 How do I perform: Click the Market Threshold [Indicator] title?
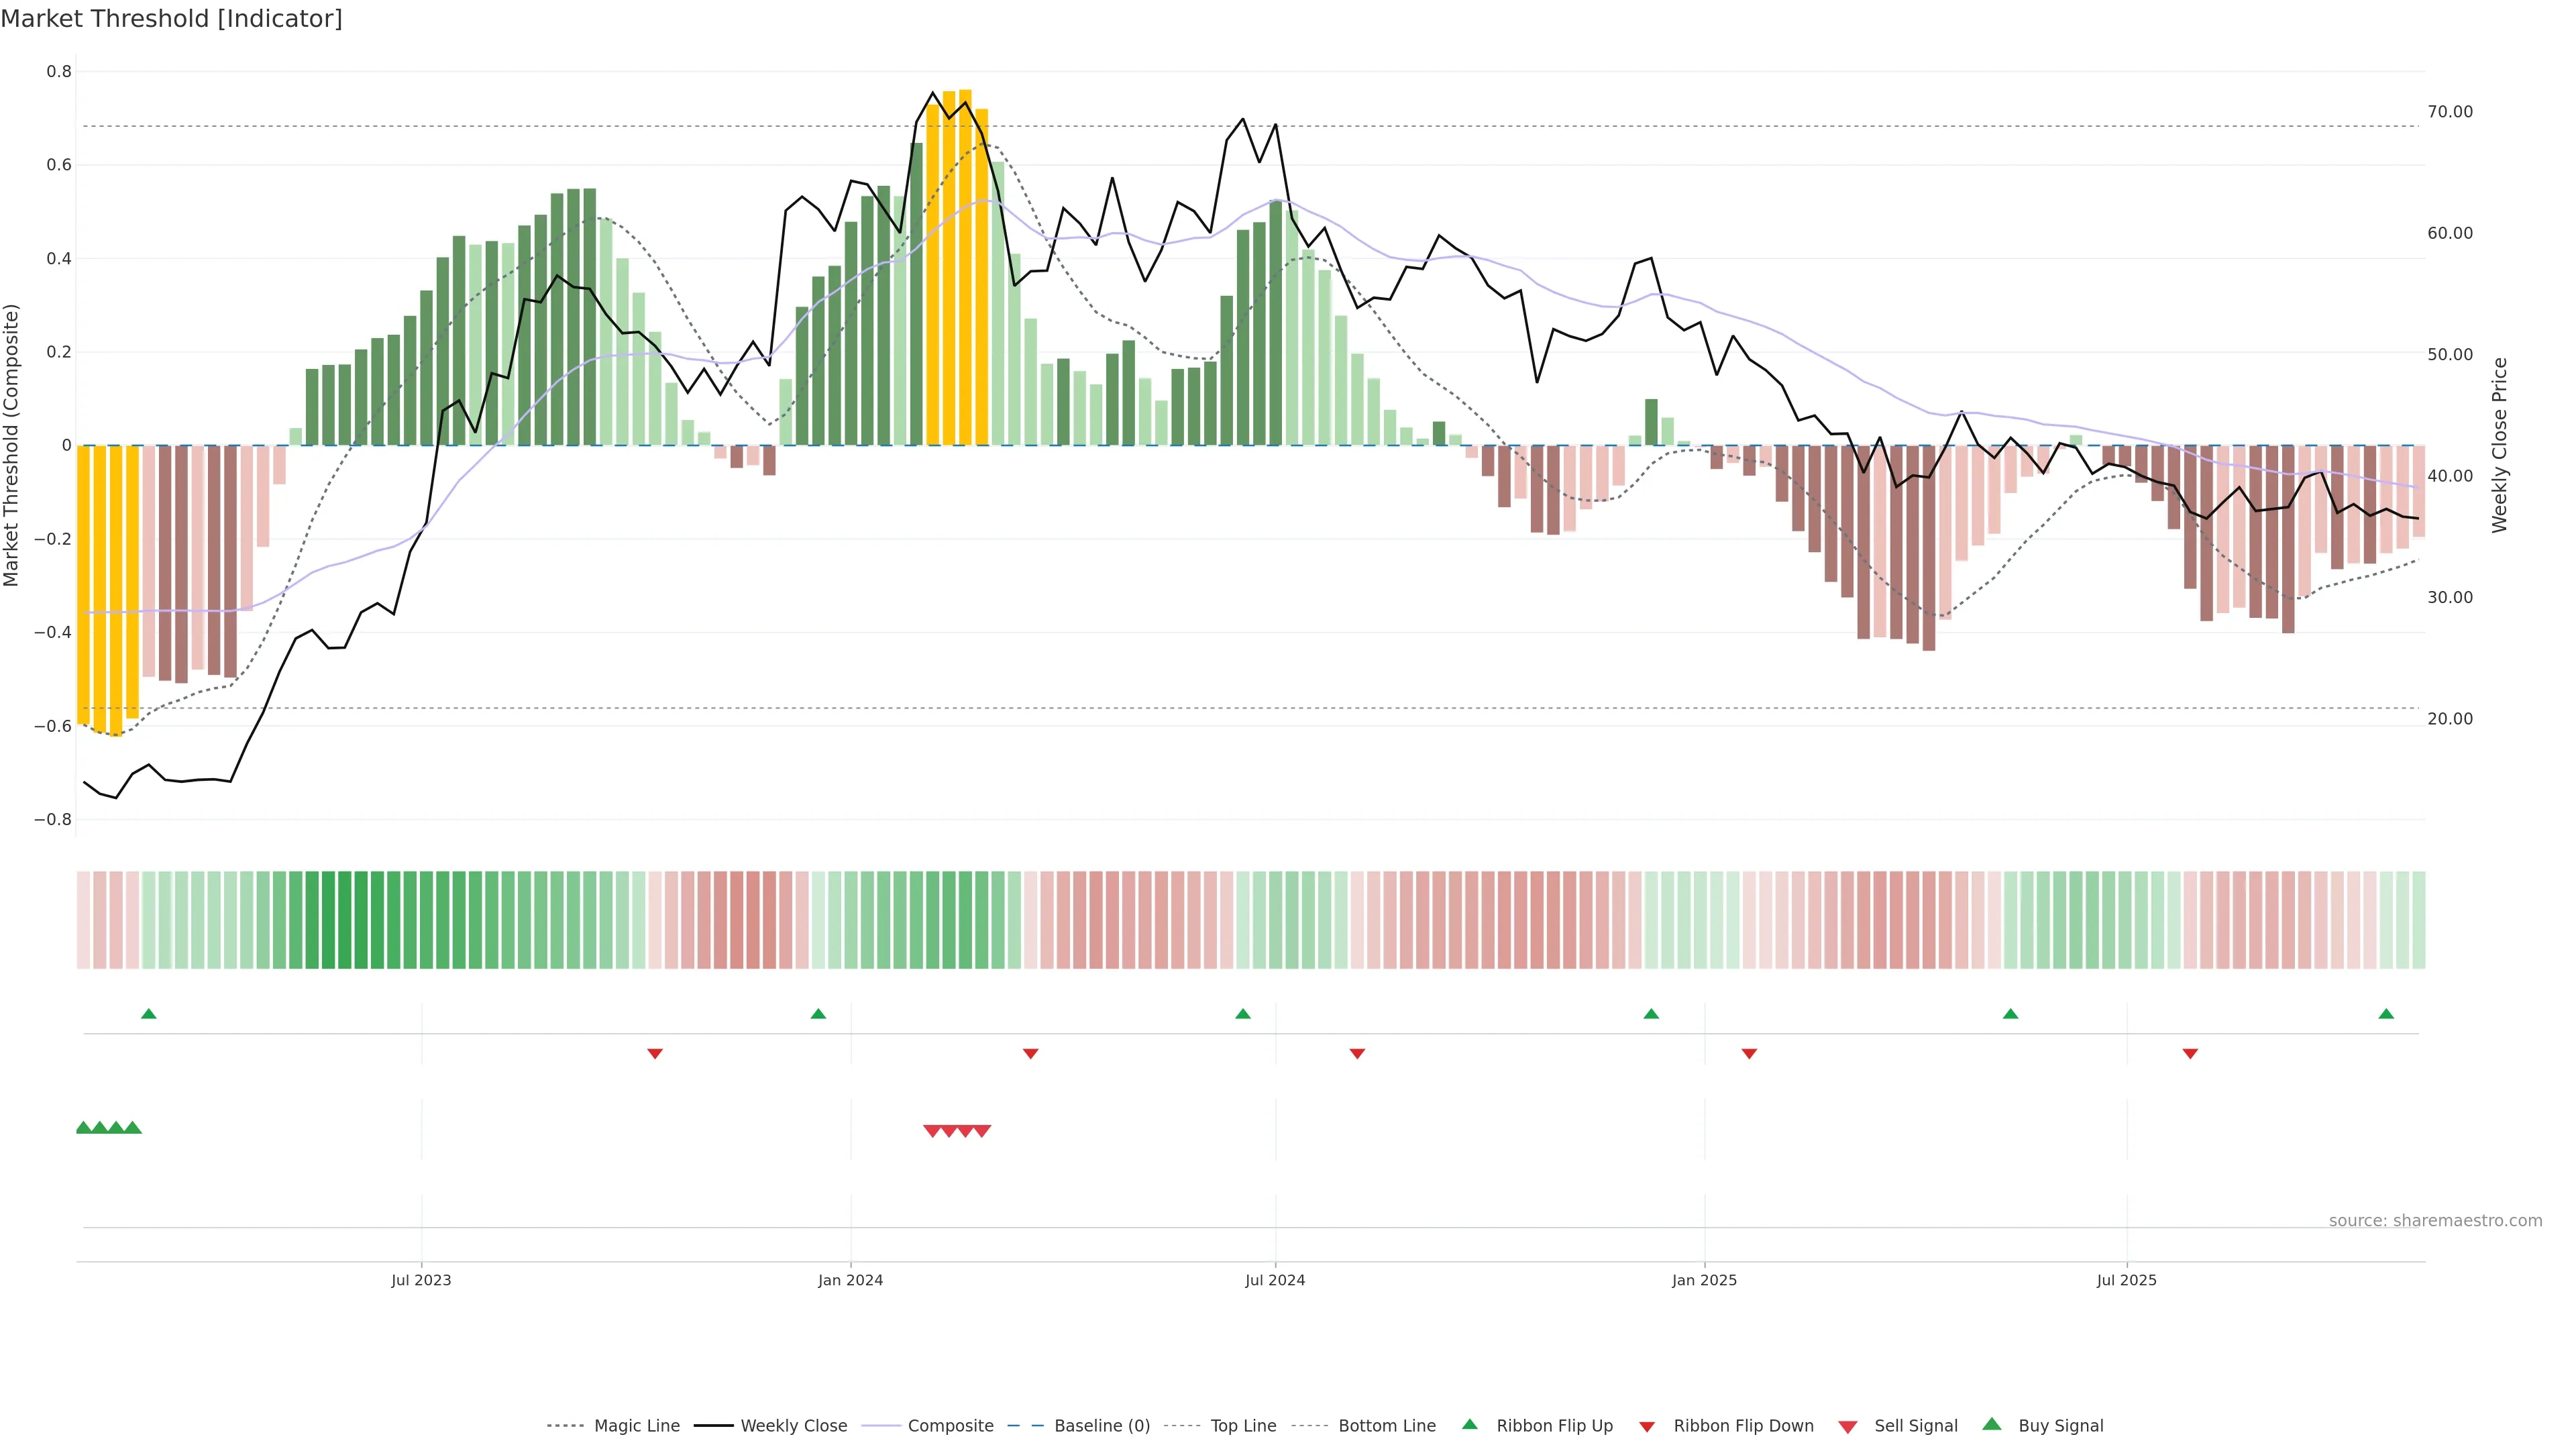(171, 19)
